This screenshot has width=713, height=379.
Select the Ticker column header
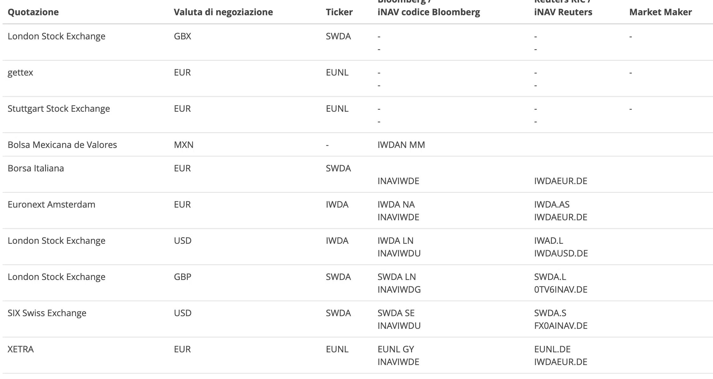[x=339, y=12]
